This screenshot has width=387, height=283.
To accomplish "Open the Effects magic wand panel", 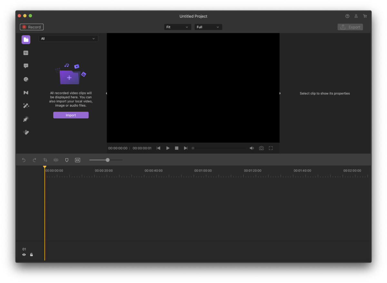I will point(26,106).
